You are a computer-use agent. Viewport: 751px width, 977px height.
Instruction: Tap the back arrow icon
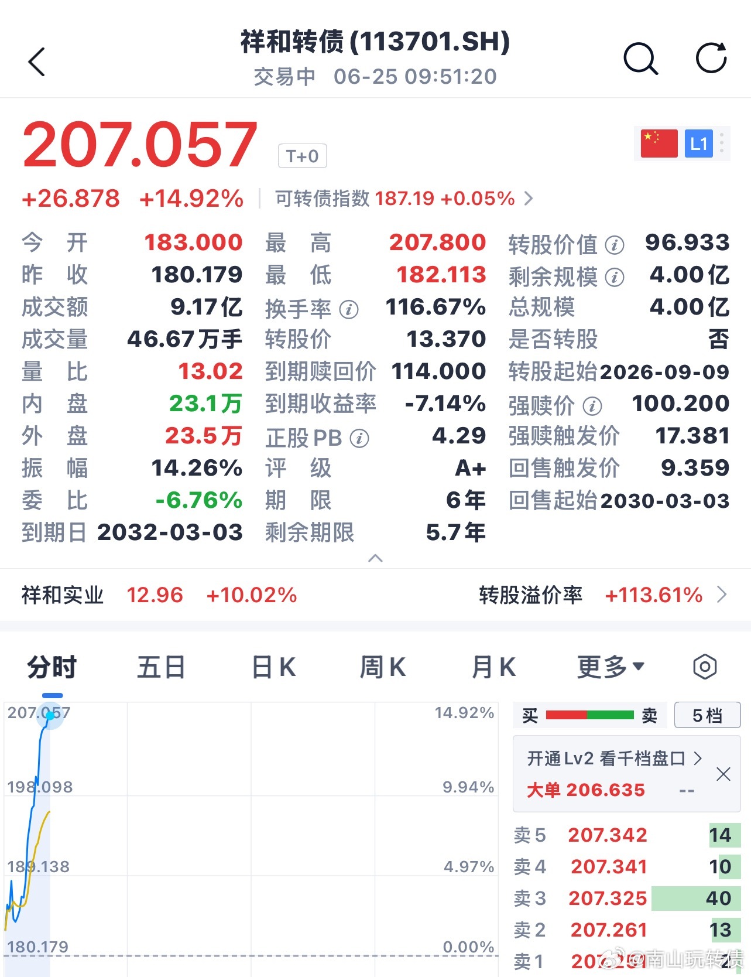[x=37, y=62]
